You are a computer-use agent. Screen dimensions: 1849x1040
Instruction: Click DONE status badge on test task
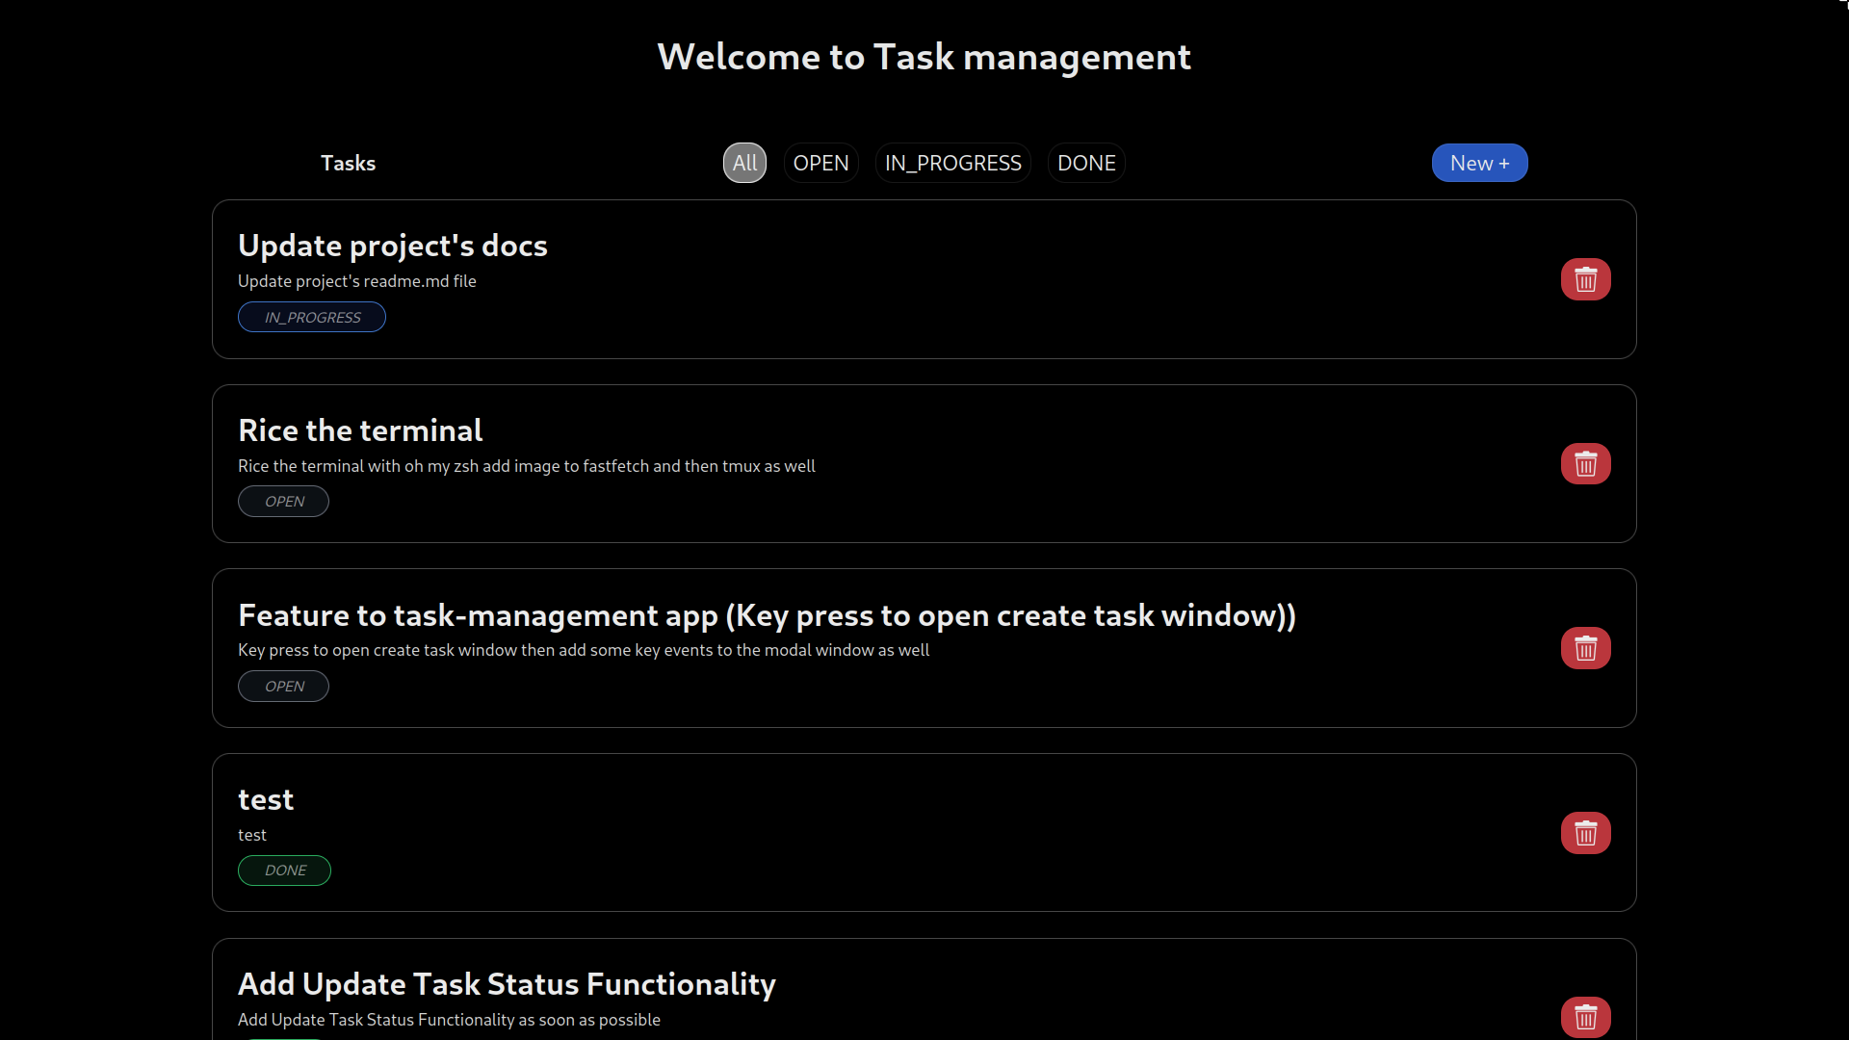pyautogui.click(x=284, y=871)
